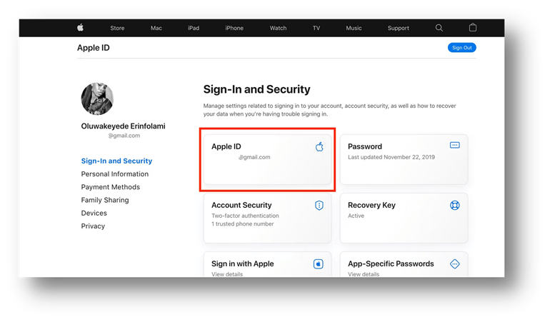The width and height of the screenshot is (550, 322).
Task: Open the Devices sidebar link
Action: click(x=94, y=213)
